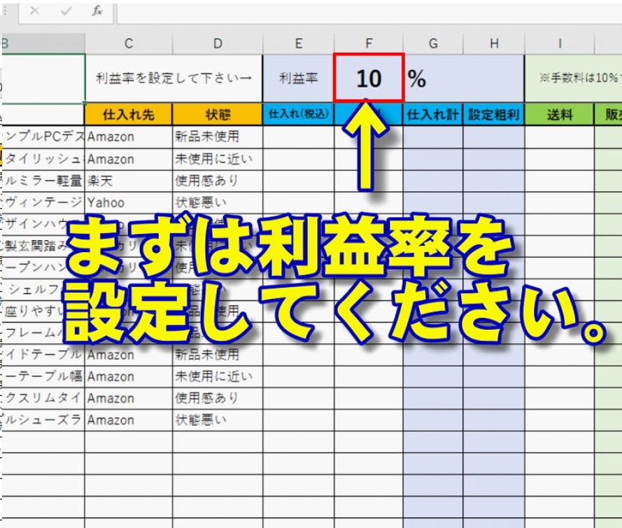The height and width of the screenshot is (528, 622).
Task: Click the formula bar confirm checkmark icon
Action: click(66, 11)
